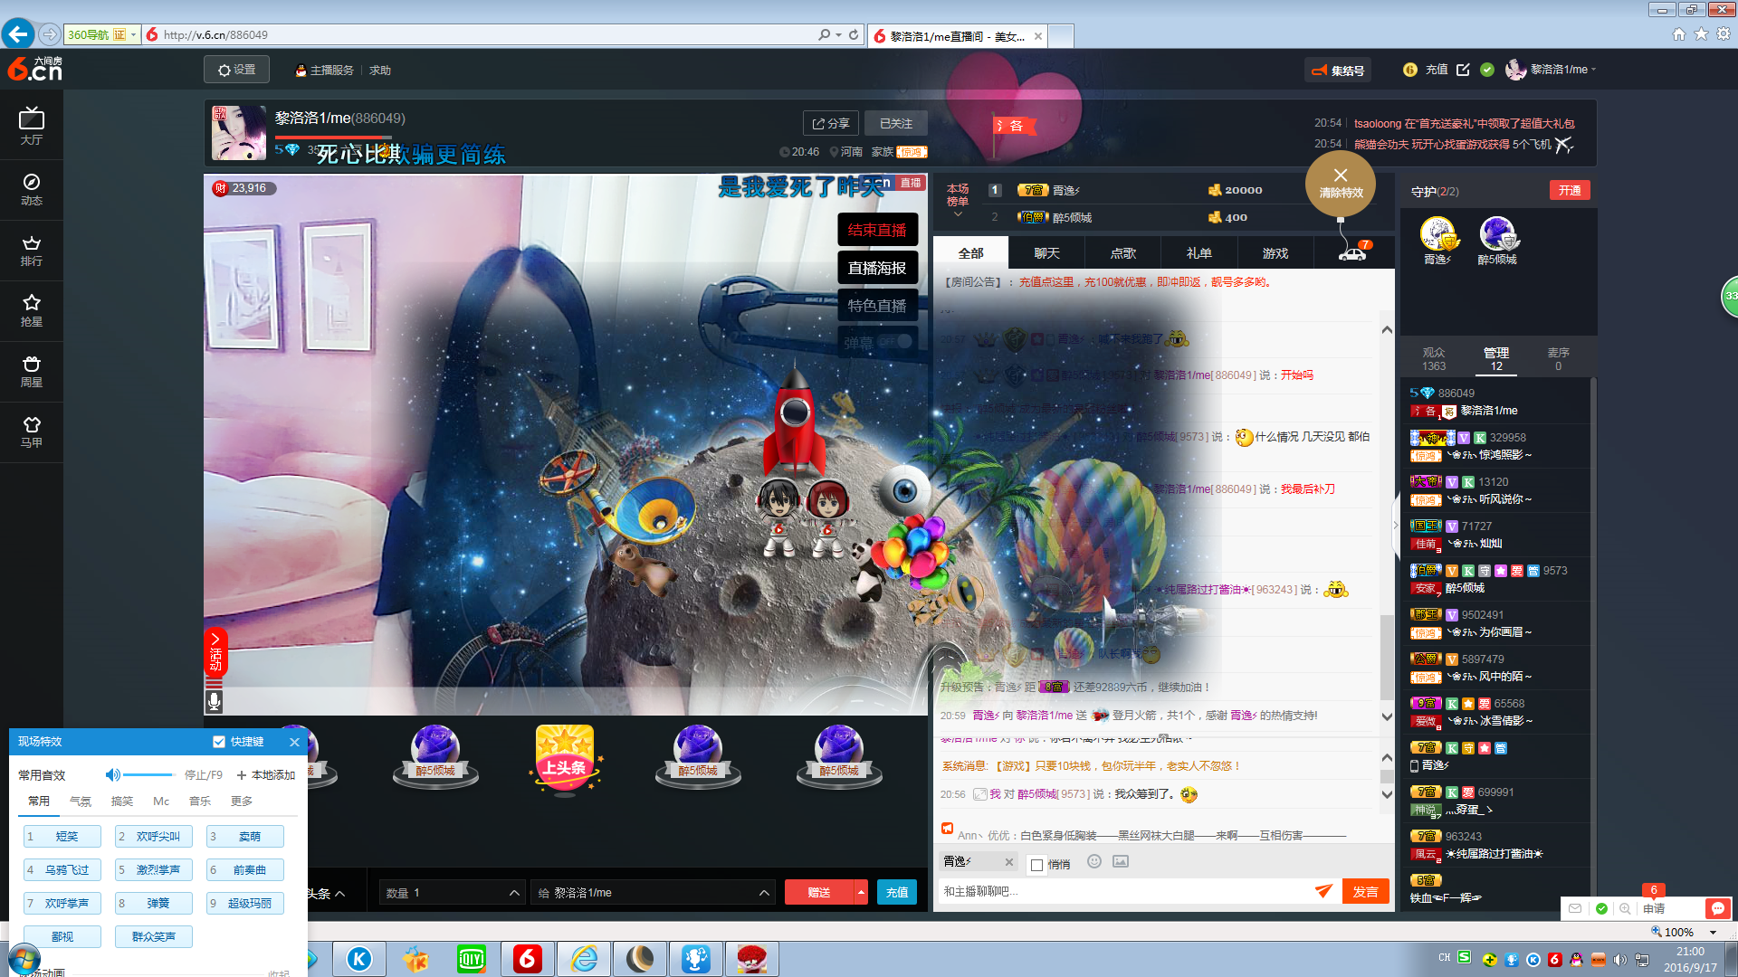Open Internet Explorer from the taskbar
Viewport: 1738px width, 977px height.
(x=584, y=959)
